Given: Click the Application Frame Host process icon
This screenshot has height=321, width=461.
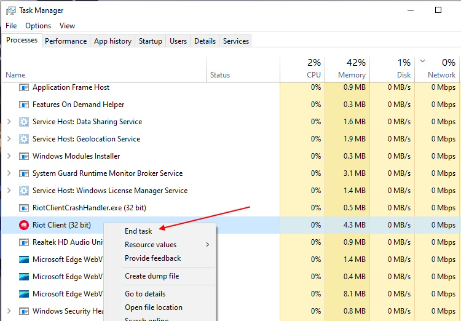Looking at the screenshot, I should [x=24, y=87].
